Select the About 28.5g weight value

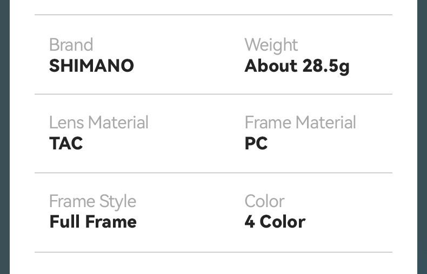click(x=297, y=66)
